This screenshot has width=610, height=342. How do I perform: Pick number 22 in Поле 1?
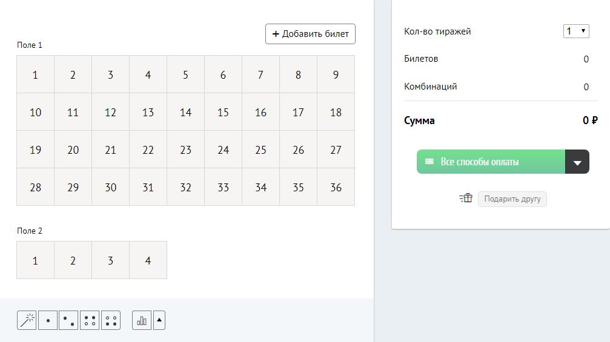coord(148,150)
